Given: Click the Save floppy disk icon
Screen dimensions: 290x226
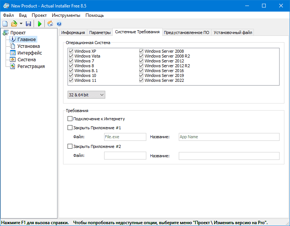Looking at the screenshot, I should click(28, 24).
